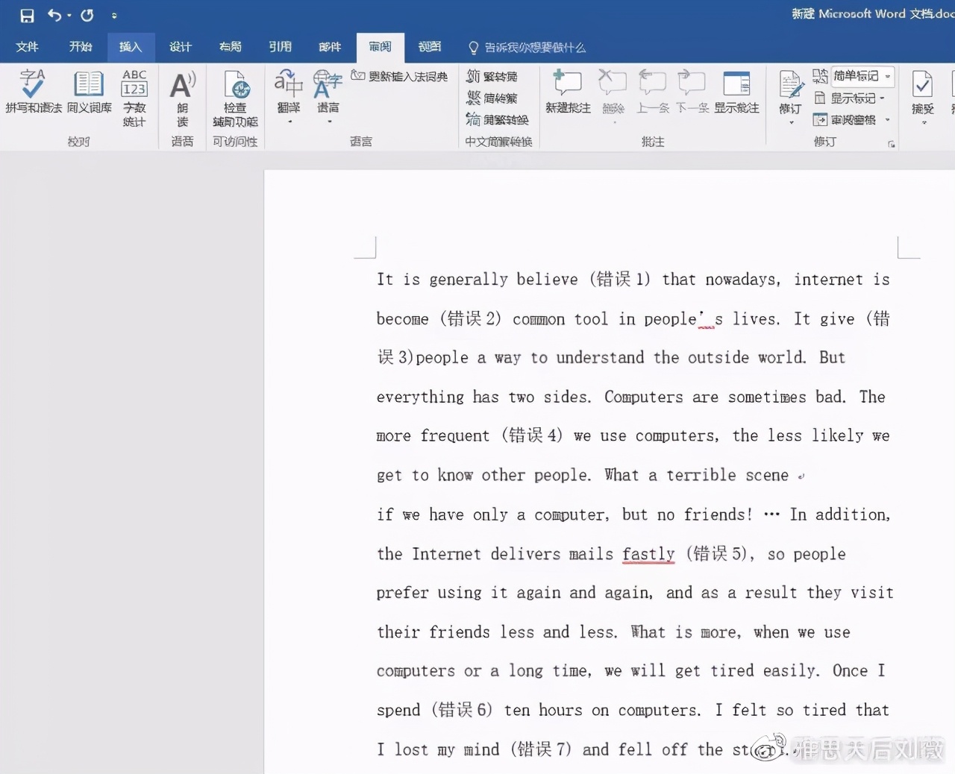Click the Undo arrow icon
Viewport: 955px width, 774px height.
pos(54,15)
